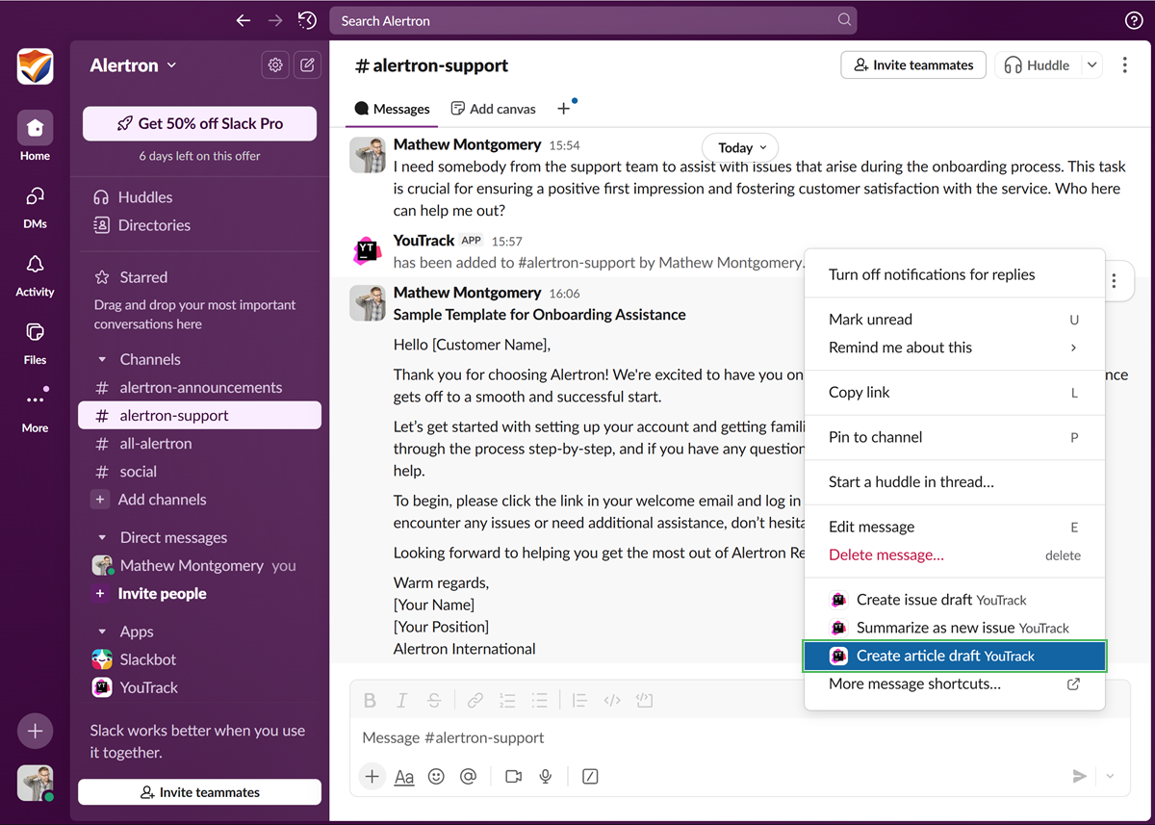This screenshot has width=1155, height=825.
Task: Click the round plus create button
Action: click(35, 731)
